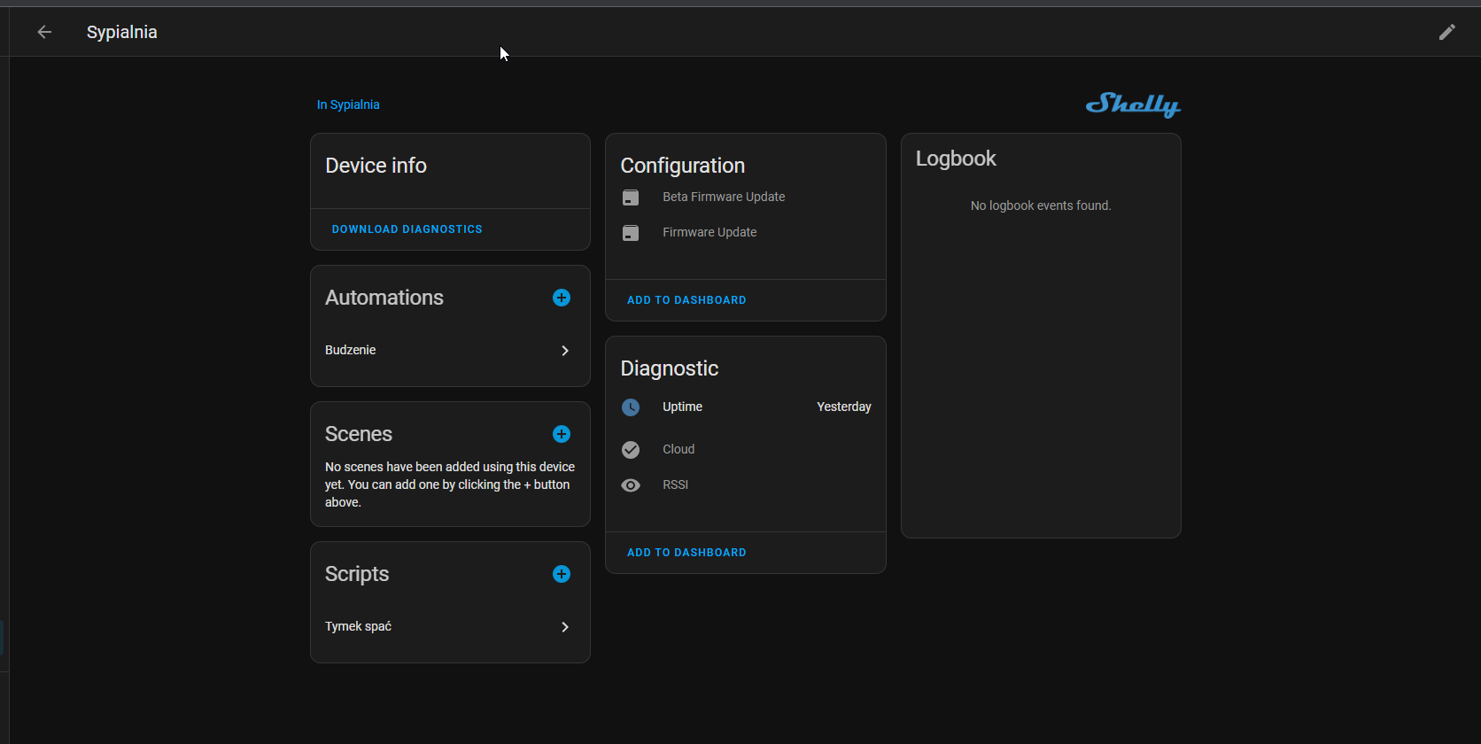Add a new script with plus icon

click(562, 574)
